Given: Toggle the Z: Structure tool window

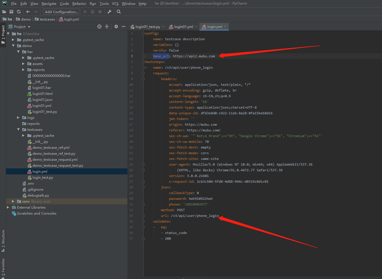Looking at the screenshot, I should 3,241.
